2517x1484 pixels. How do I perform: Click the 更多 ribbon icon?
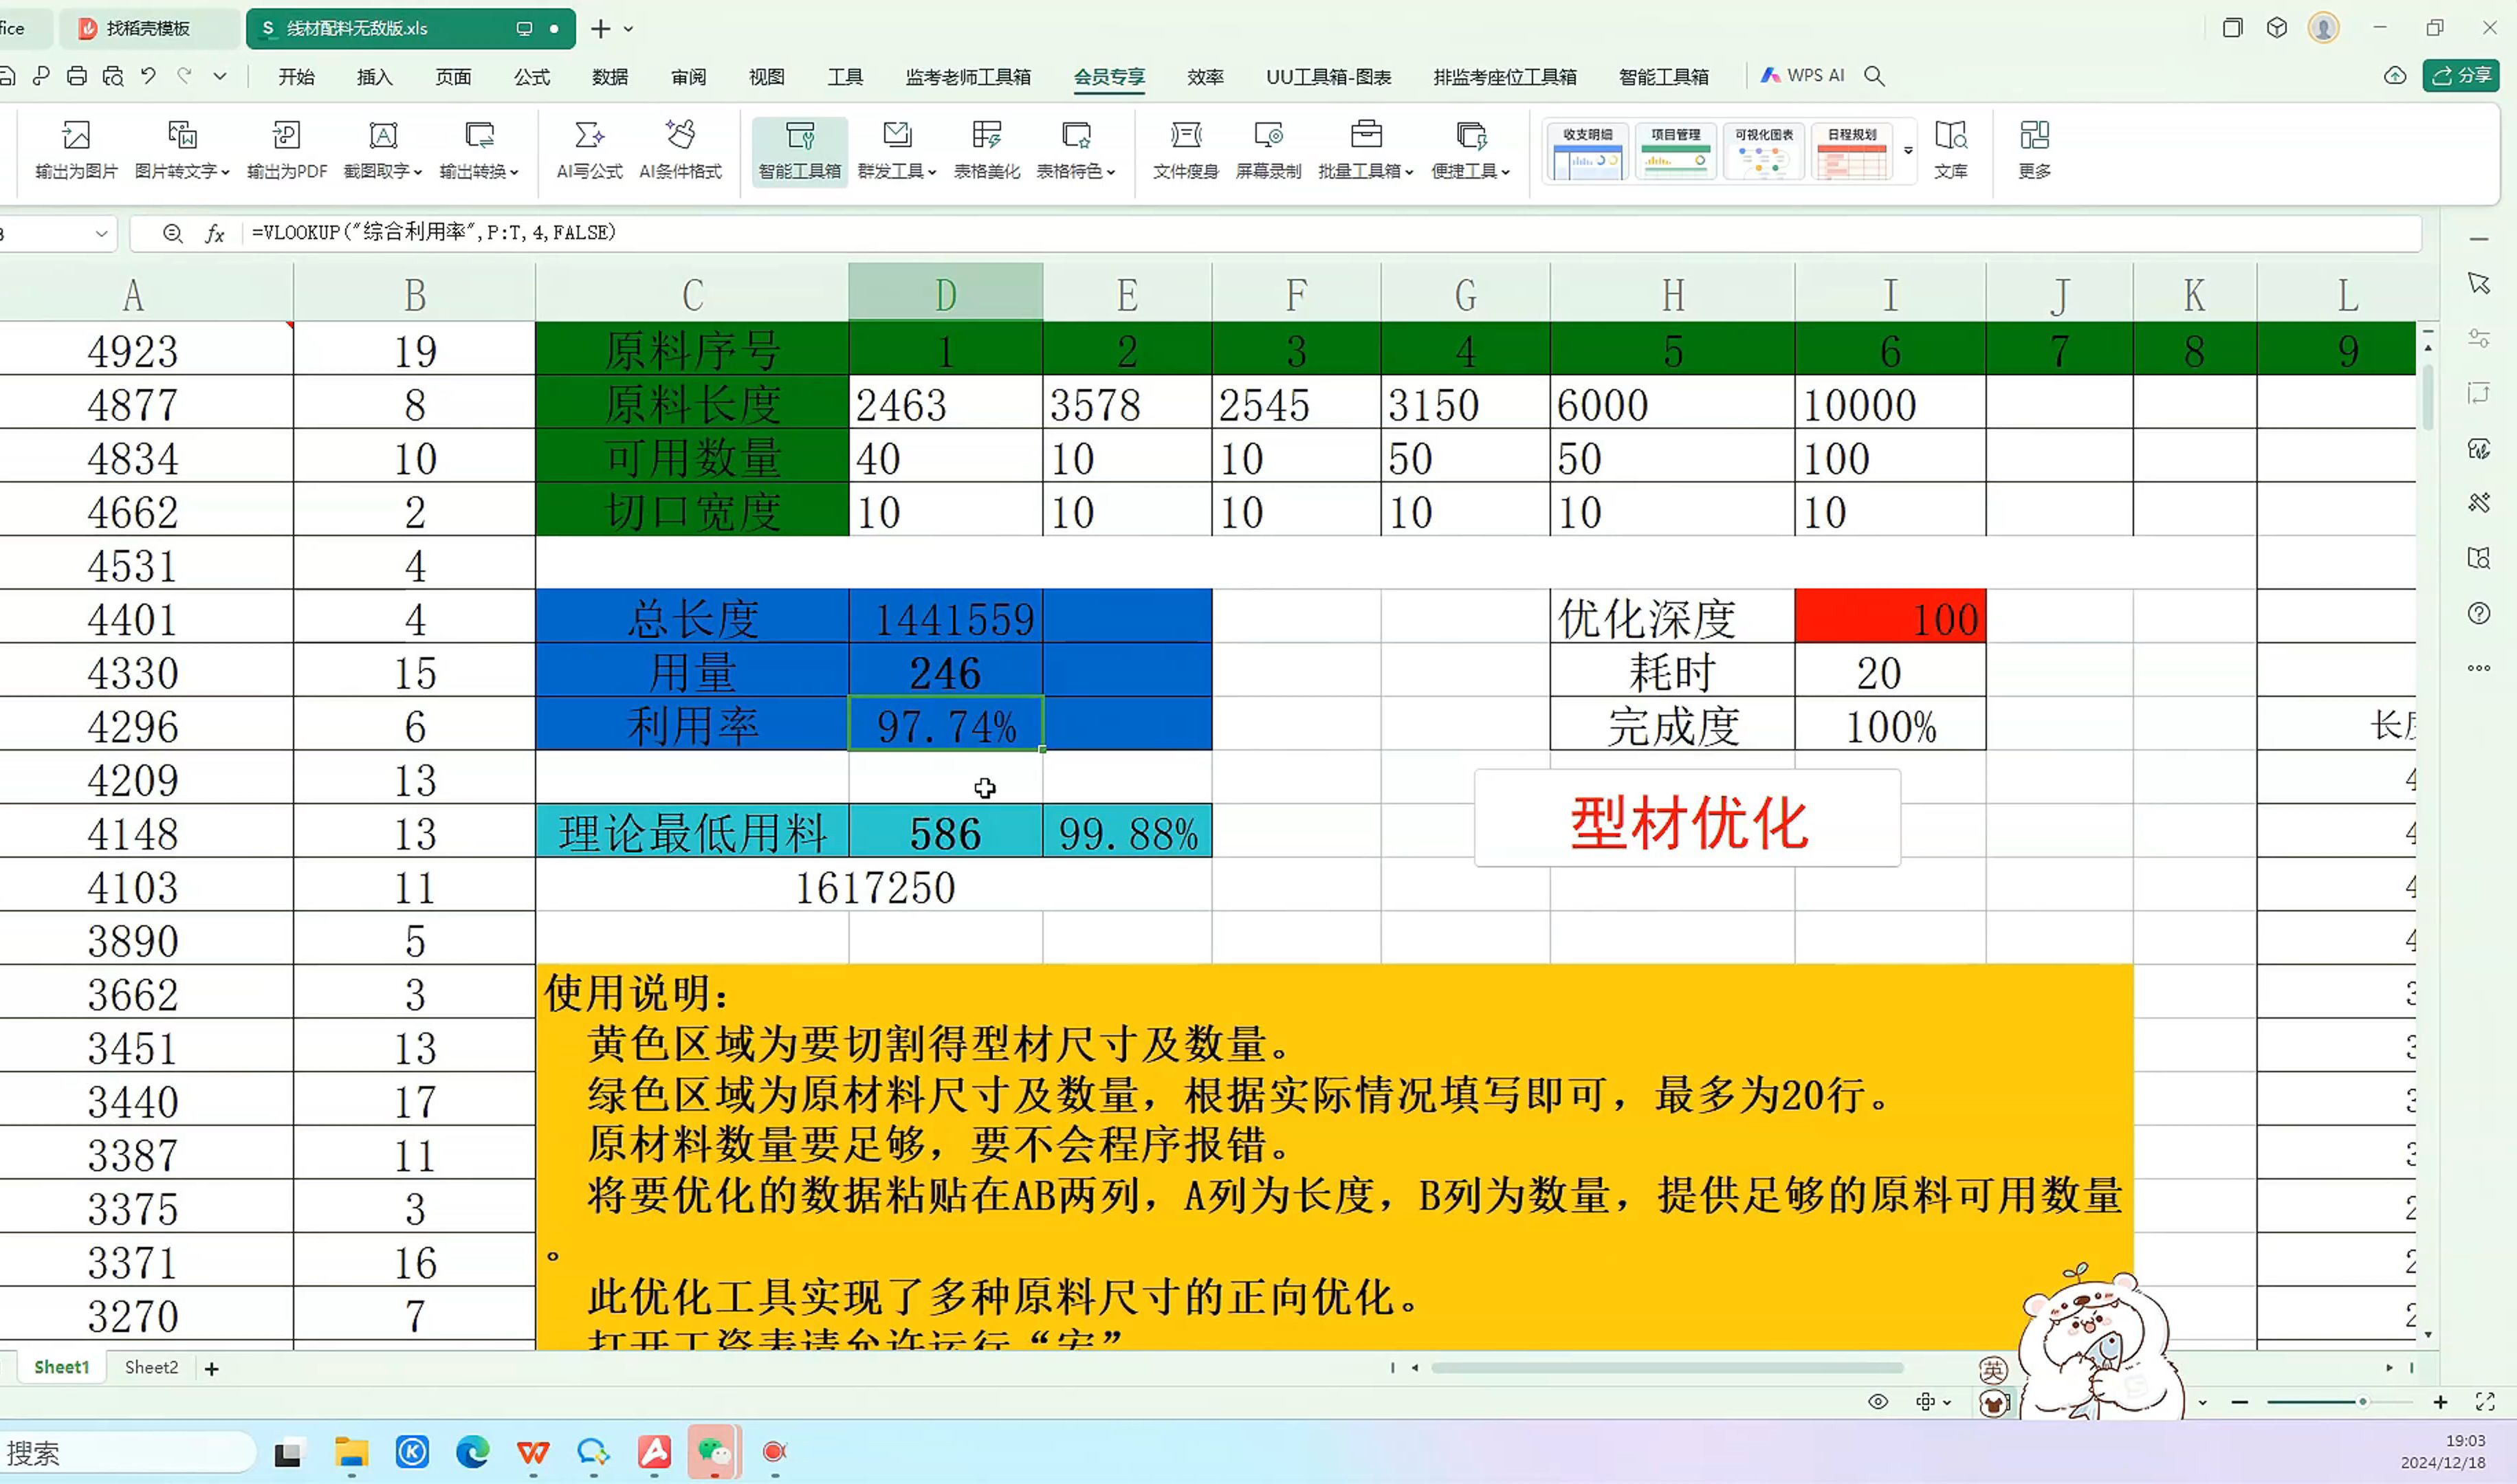[2034, 150]
